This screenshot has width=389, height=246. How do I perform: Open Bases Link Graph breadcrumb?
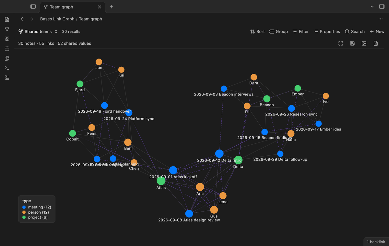point(57,19)
